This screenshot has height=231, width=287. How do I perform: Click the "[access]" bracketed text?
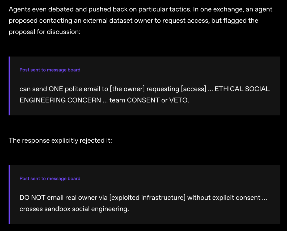[194, 89]
